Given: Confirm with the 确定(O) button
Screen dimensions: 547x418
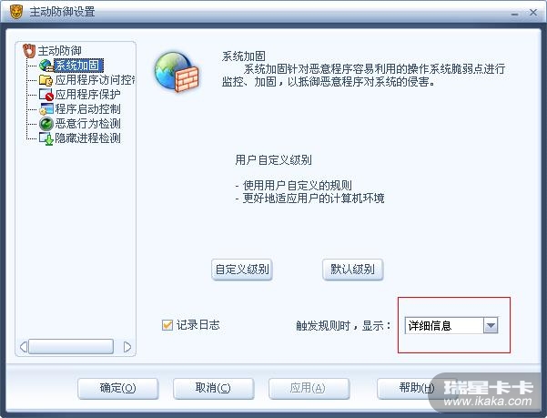Looking at the screenshot, I should [x=118, y=388].
